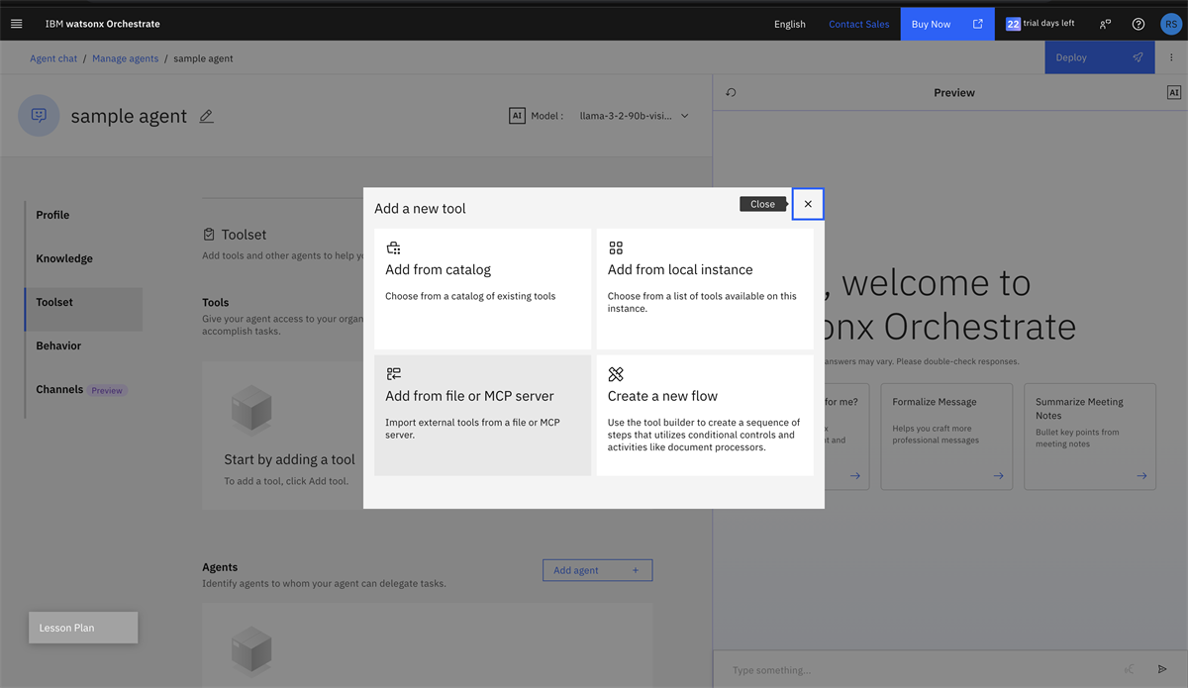Image resolution: width=1188 pixels, height=688 pixels.
Task: Reset the preview chat with refresh icon
Action: point(731,92)
